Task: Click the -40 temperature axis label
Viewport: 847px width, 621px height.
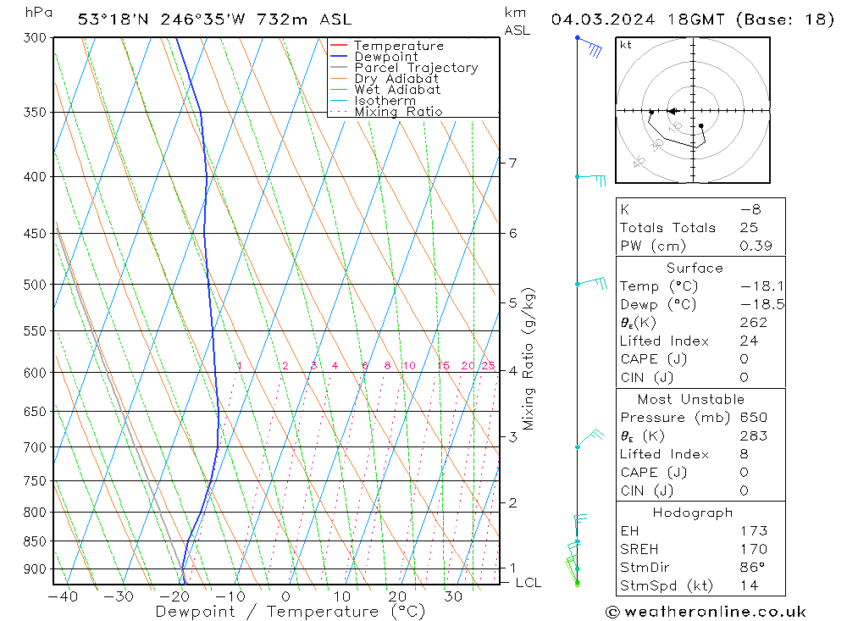Action: pos(64,596)
